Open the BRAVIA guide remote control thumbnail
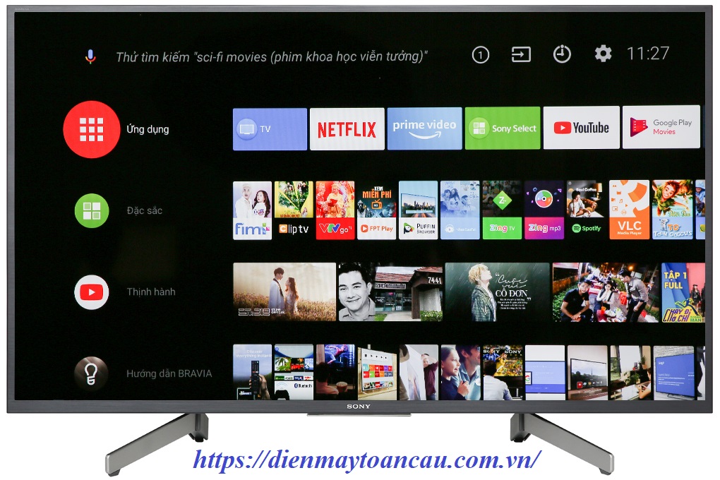This screenshot has width=720, height=480. point(252,371)
